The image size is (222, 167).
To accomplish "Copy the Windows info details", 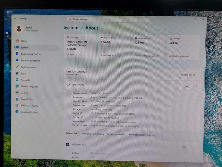I will tap(185, 147).
